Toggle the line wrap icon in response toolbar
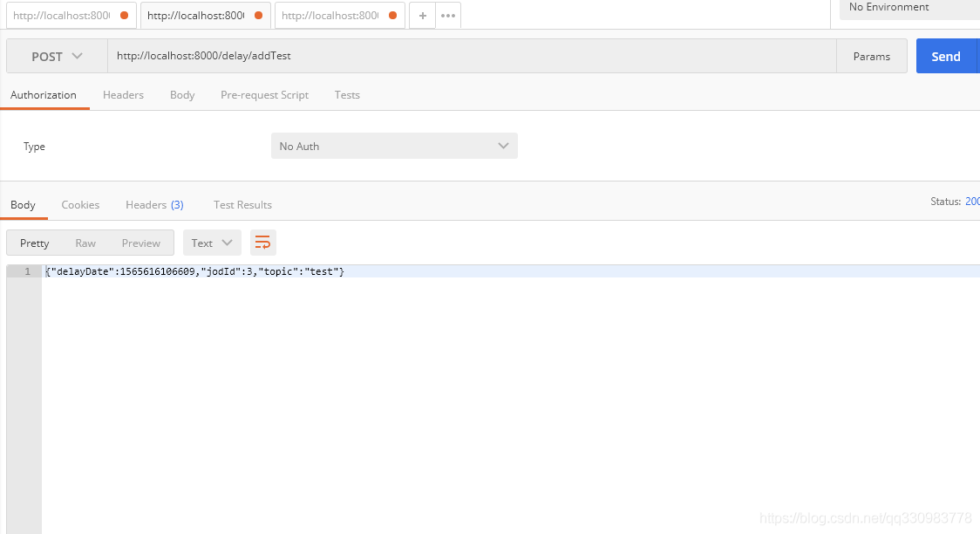This screenshot has height=534, width=980. point(263,243)
